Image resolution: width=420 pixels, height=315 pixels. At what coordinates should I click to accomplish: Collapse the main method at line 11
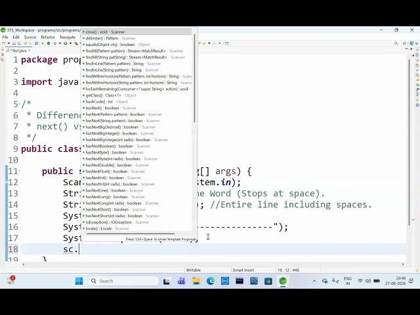[19, 171]
